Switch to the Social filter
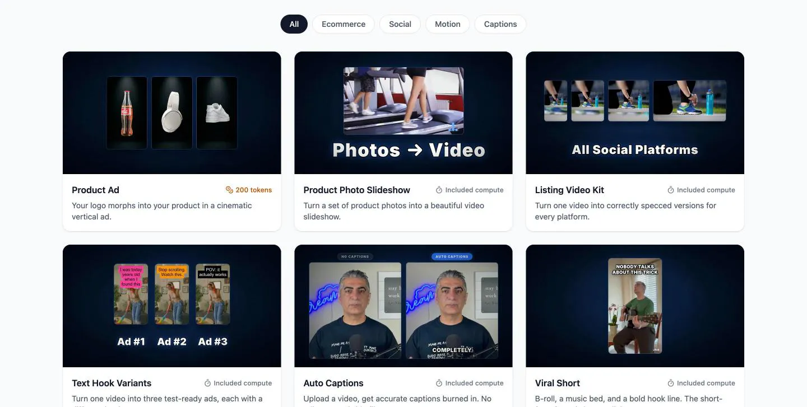Viewport: 807px width, 407px height. click(x=400, y=24)
